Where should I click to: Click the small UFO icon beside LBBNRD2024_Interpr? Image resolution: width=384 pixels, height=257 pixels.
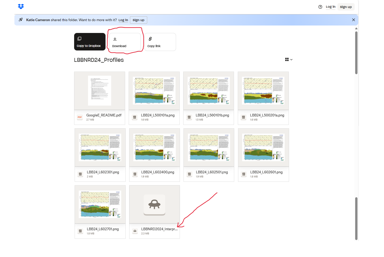tap(135, 231)
